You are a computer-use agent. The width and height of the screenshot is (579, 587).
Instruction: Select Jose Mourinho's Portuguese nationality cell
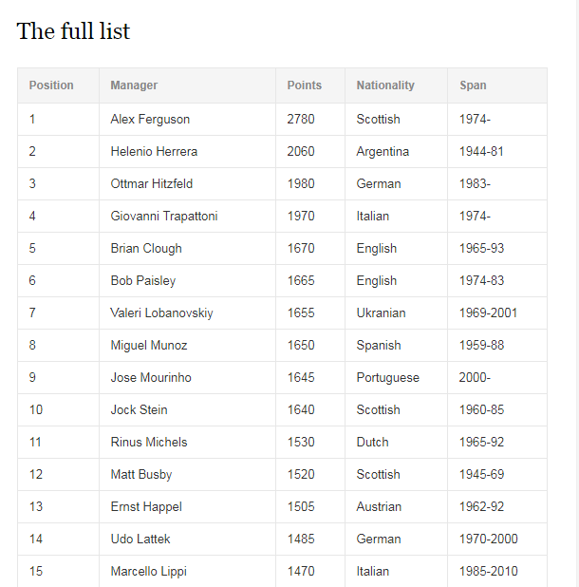[x=387, y=378]
